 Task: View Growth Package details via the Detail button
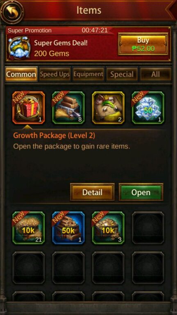(92, 192)
